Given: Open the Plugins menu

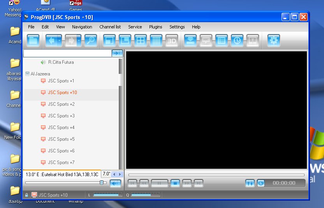Looking at the screenshot, I should [156, 27].
